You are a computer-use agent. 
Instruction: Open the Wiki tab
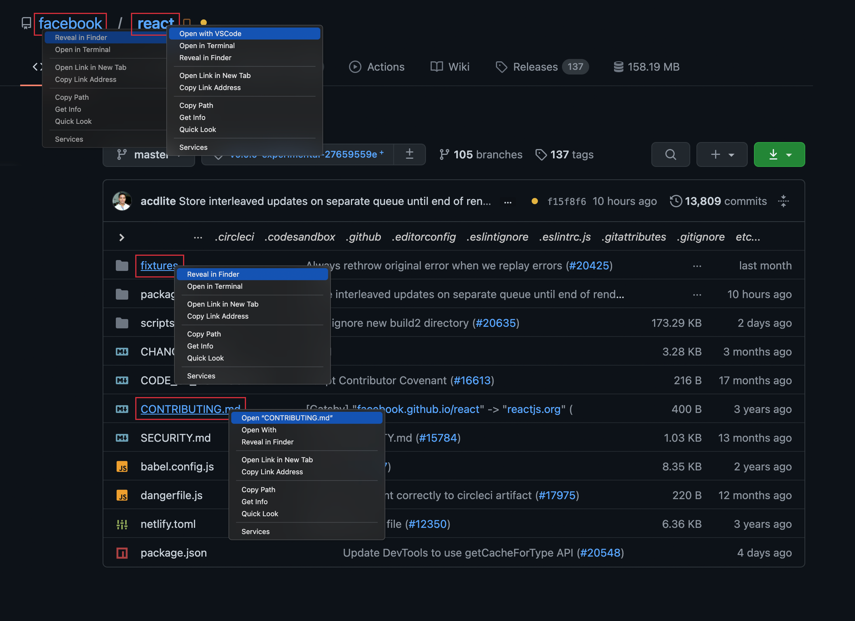(450, 67)
